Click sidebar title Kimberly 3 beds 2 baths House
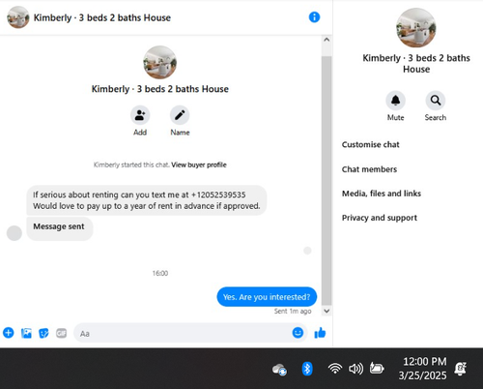Viewport: 483px width, 389px height. coord(416,64)
